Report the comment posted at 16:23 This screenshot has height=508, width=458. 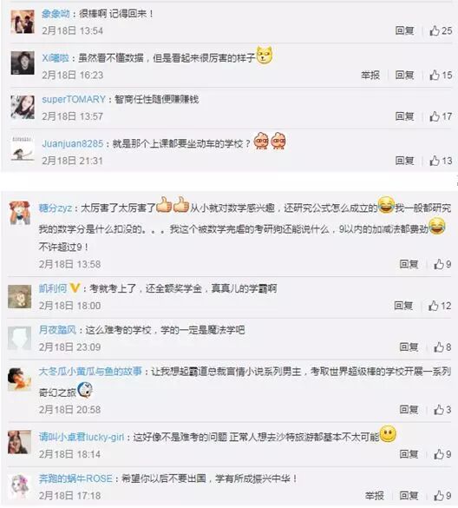(370, 76)
